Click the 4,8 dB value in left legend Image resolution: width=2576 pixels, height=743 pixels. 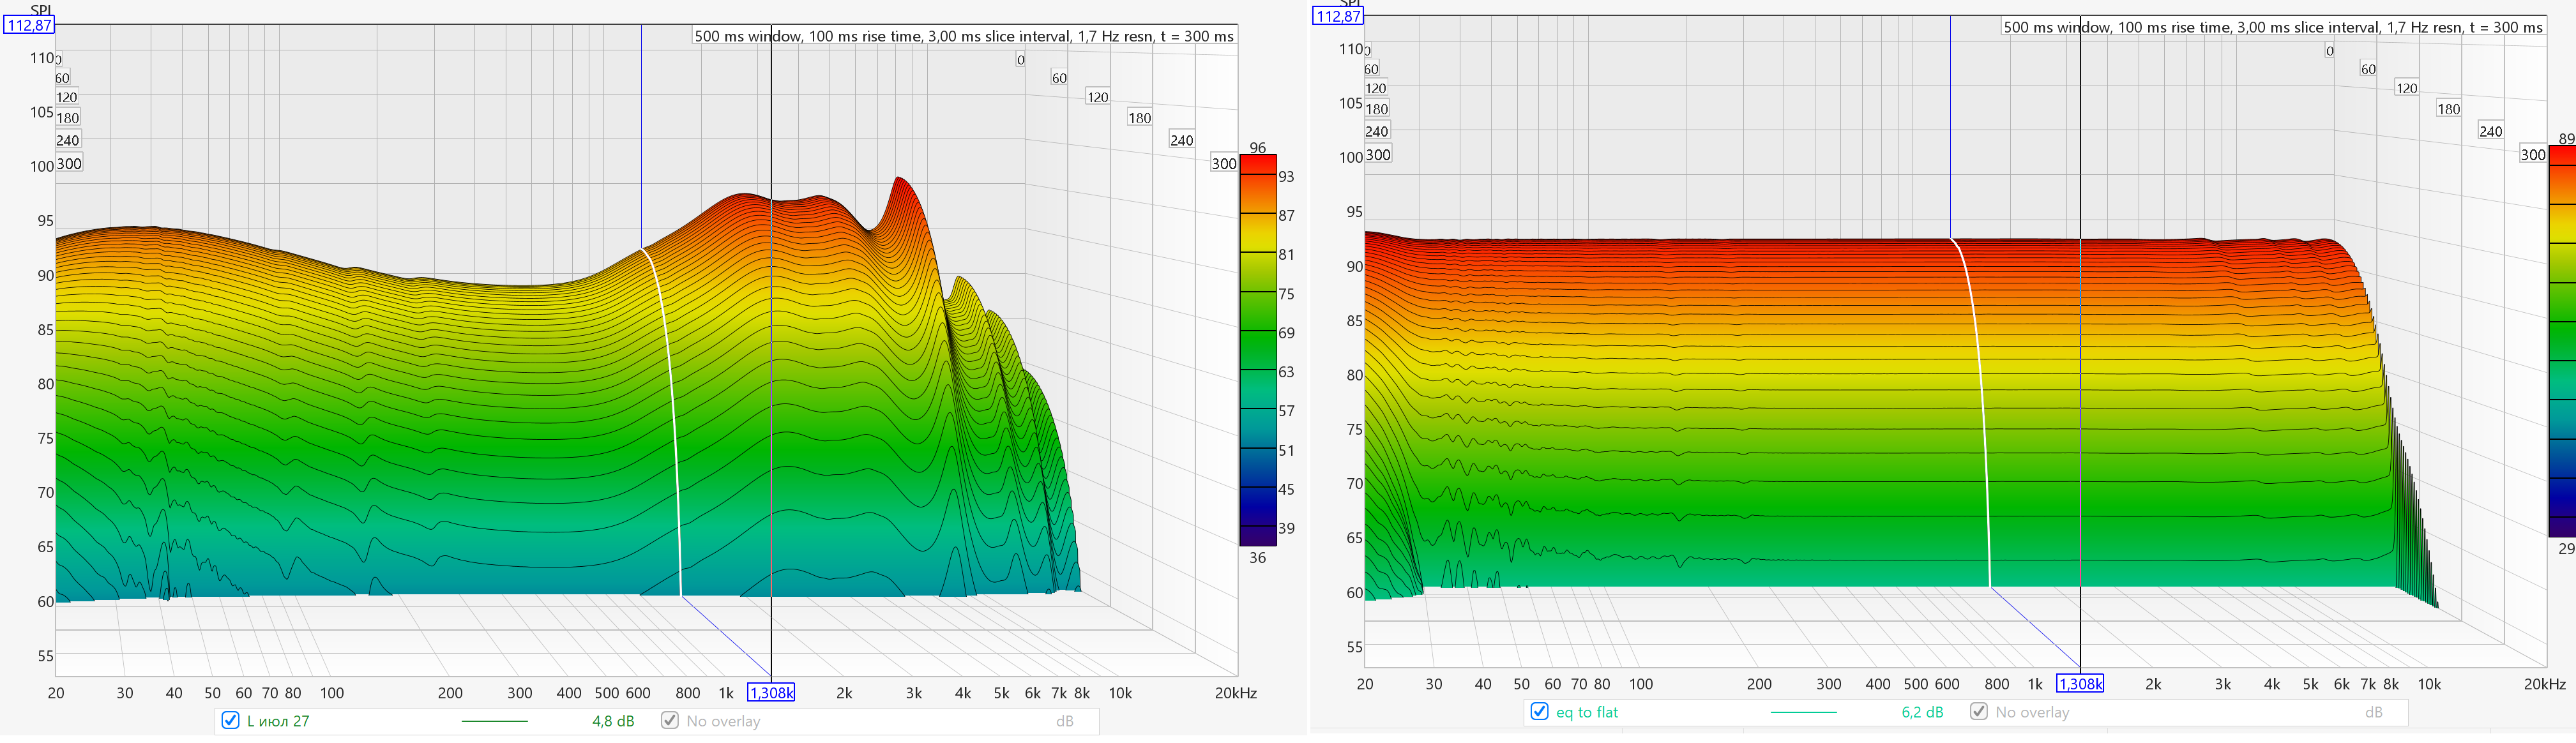613,721
